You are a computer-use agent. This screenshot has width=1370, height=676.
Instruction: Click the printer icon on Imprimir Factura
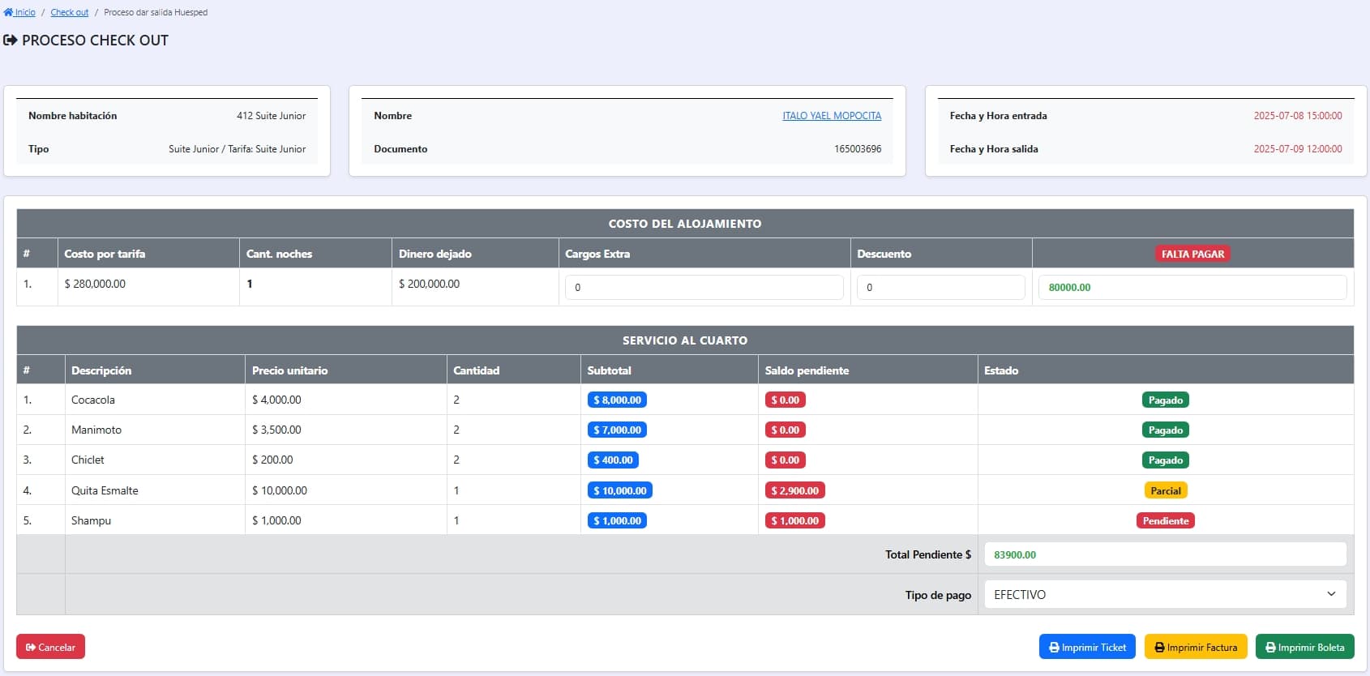pos(1160,648)
